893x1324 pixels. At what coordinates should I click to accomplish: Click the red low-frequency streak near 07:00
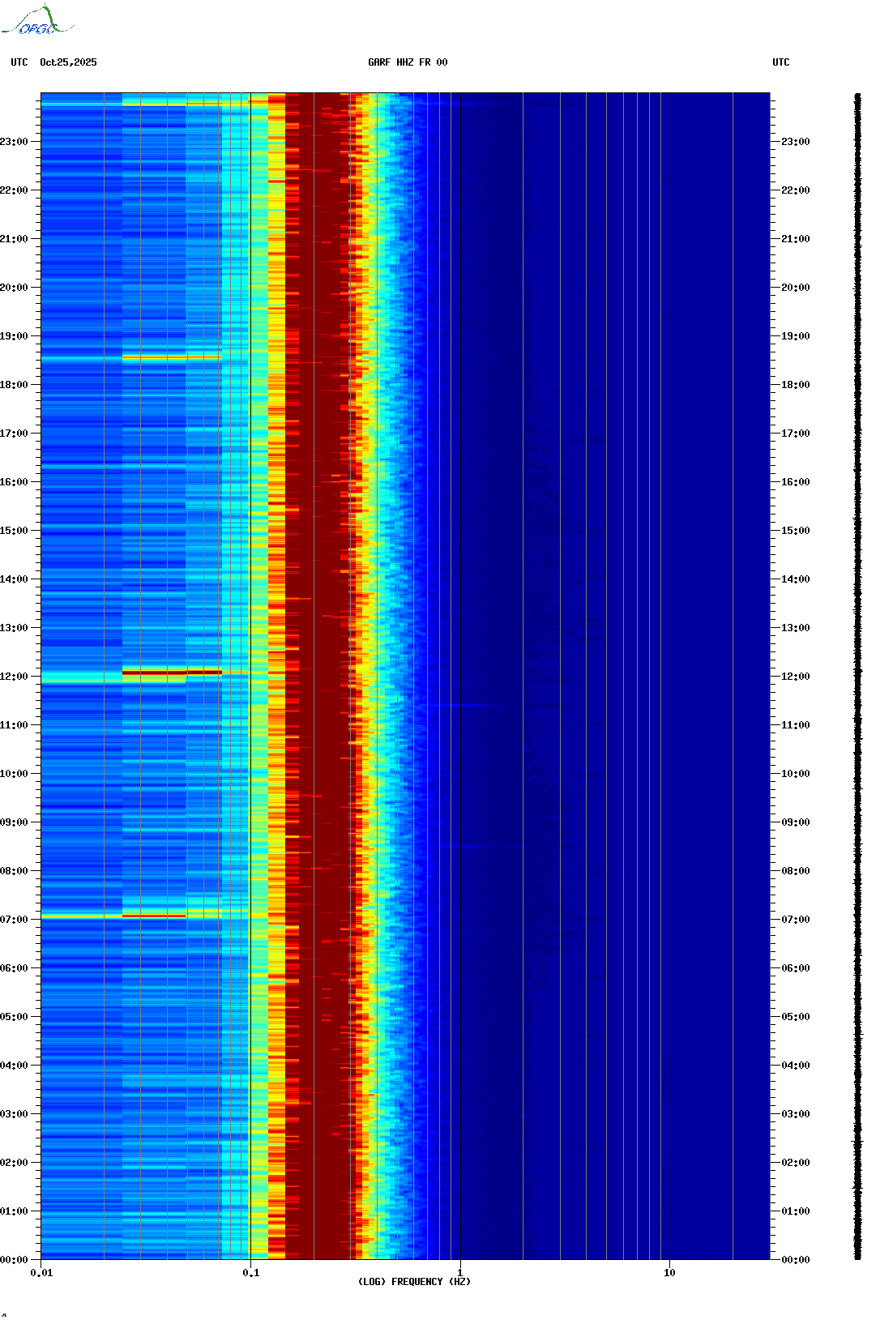154,916
